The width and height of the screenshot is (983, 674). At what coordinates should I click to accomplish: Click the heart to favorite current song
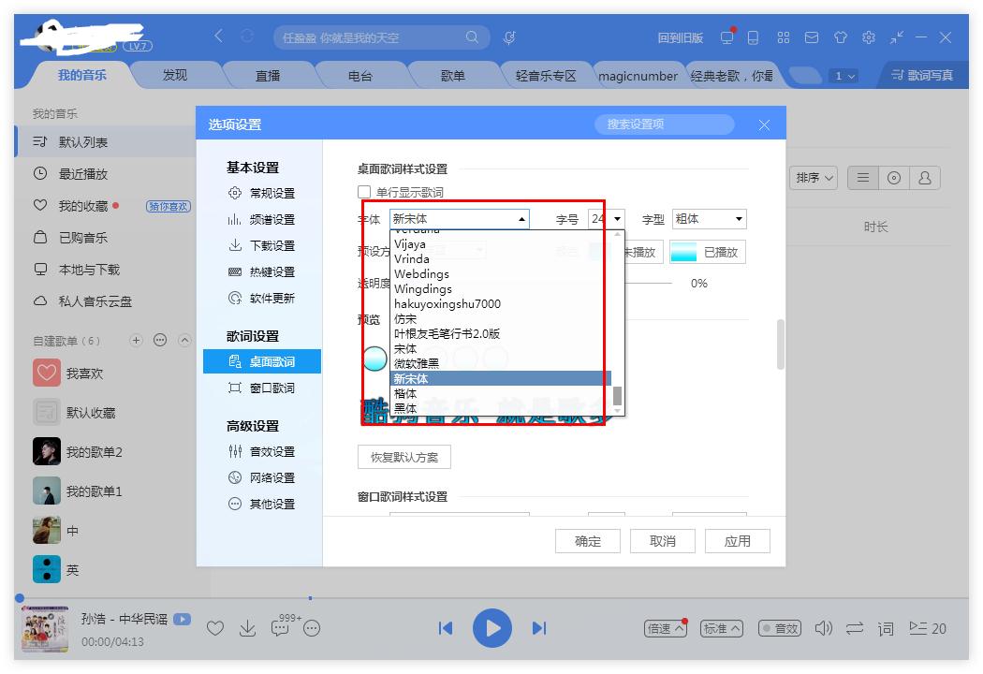tap(215, 628)
